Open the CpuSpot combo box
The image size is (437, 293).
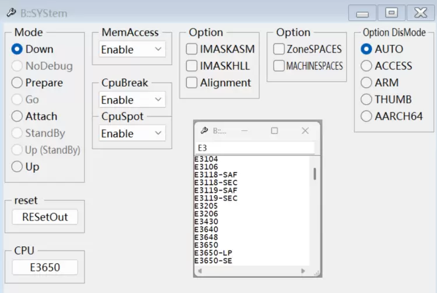tap(132, 133)
